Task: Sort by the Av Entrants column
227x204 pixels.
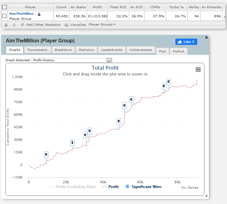Action: click(x=211, y=7)
